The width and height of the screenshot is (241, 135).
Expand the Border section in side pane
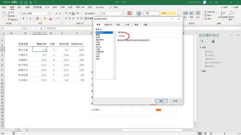(x=200, y=71)
